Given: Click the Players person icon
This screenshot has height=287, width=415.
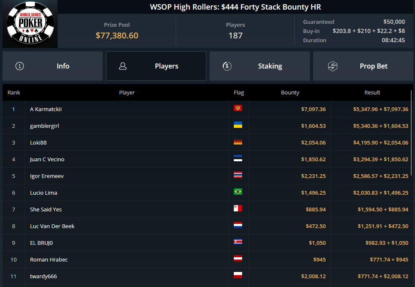Looking at the screenshot, I should (x=123, y=66).
